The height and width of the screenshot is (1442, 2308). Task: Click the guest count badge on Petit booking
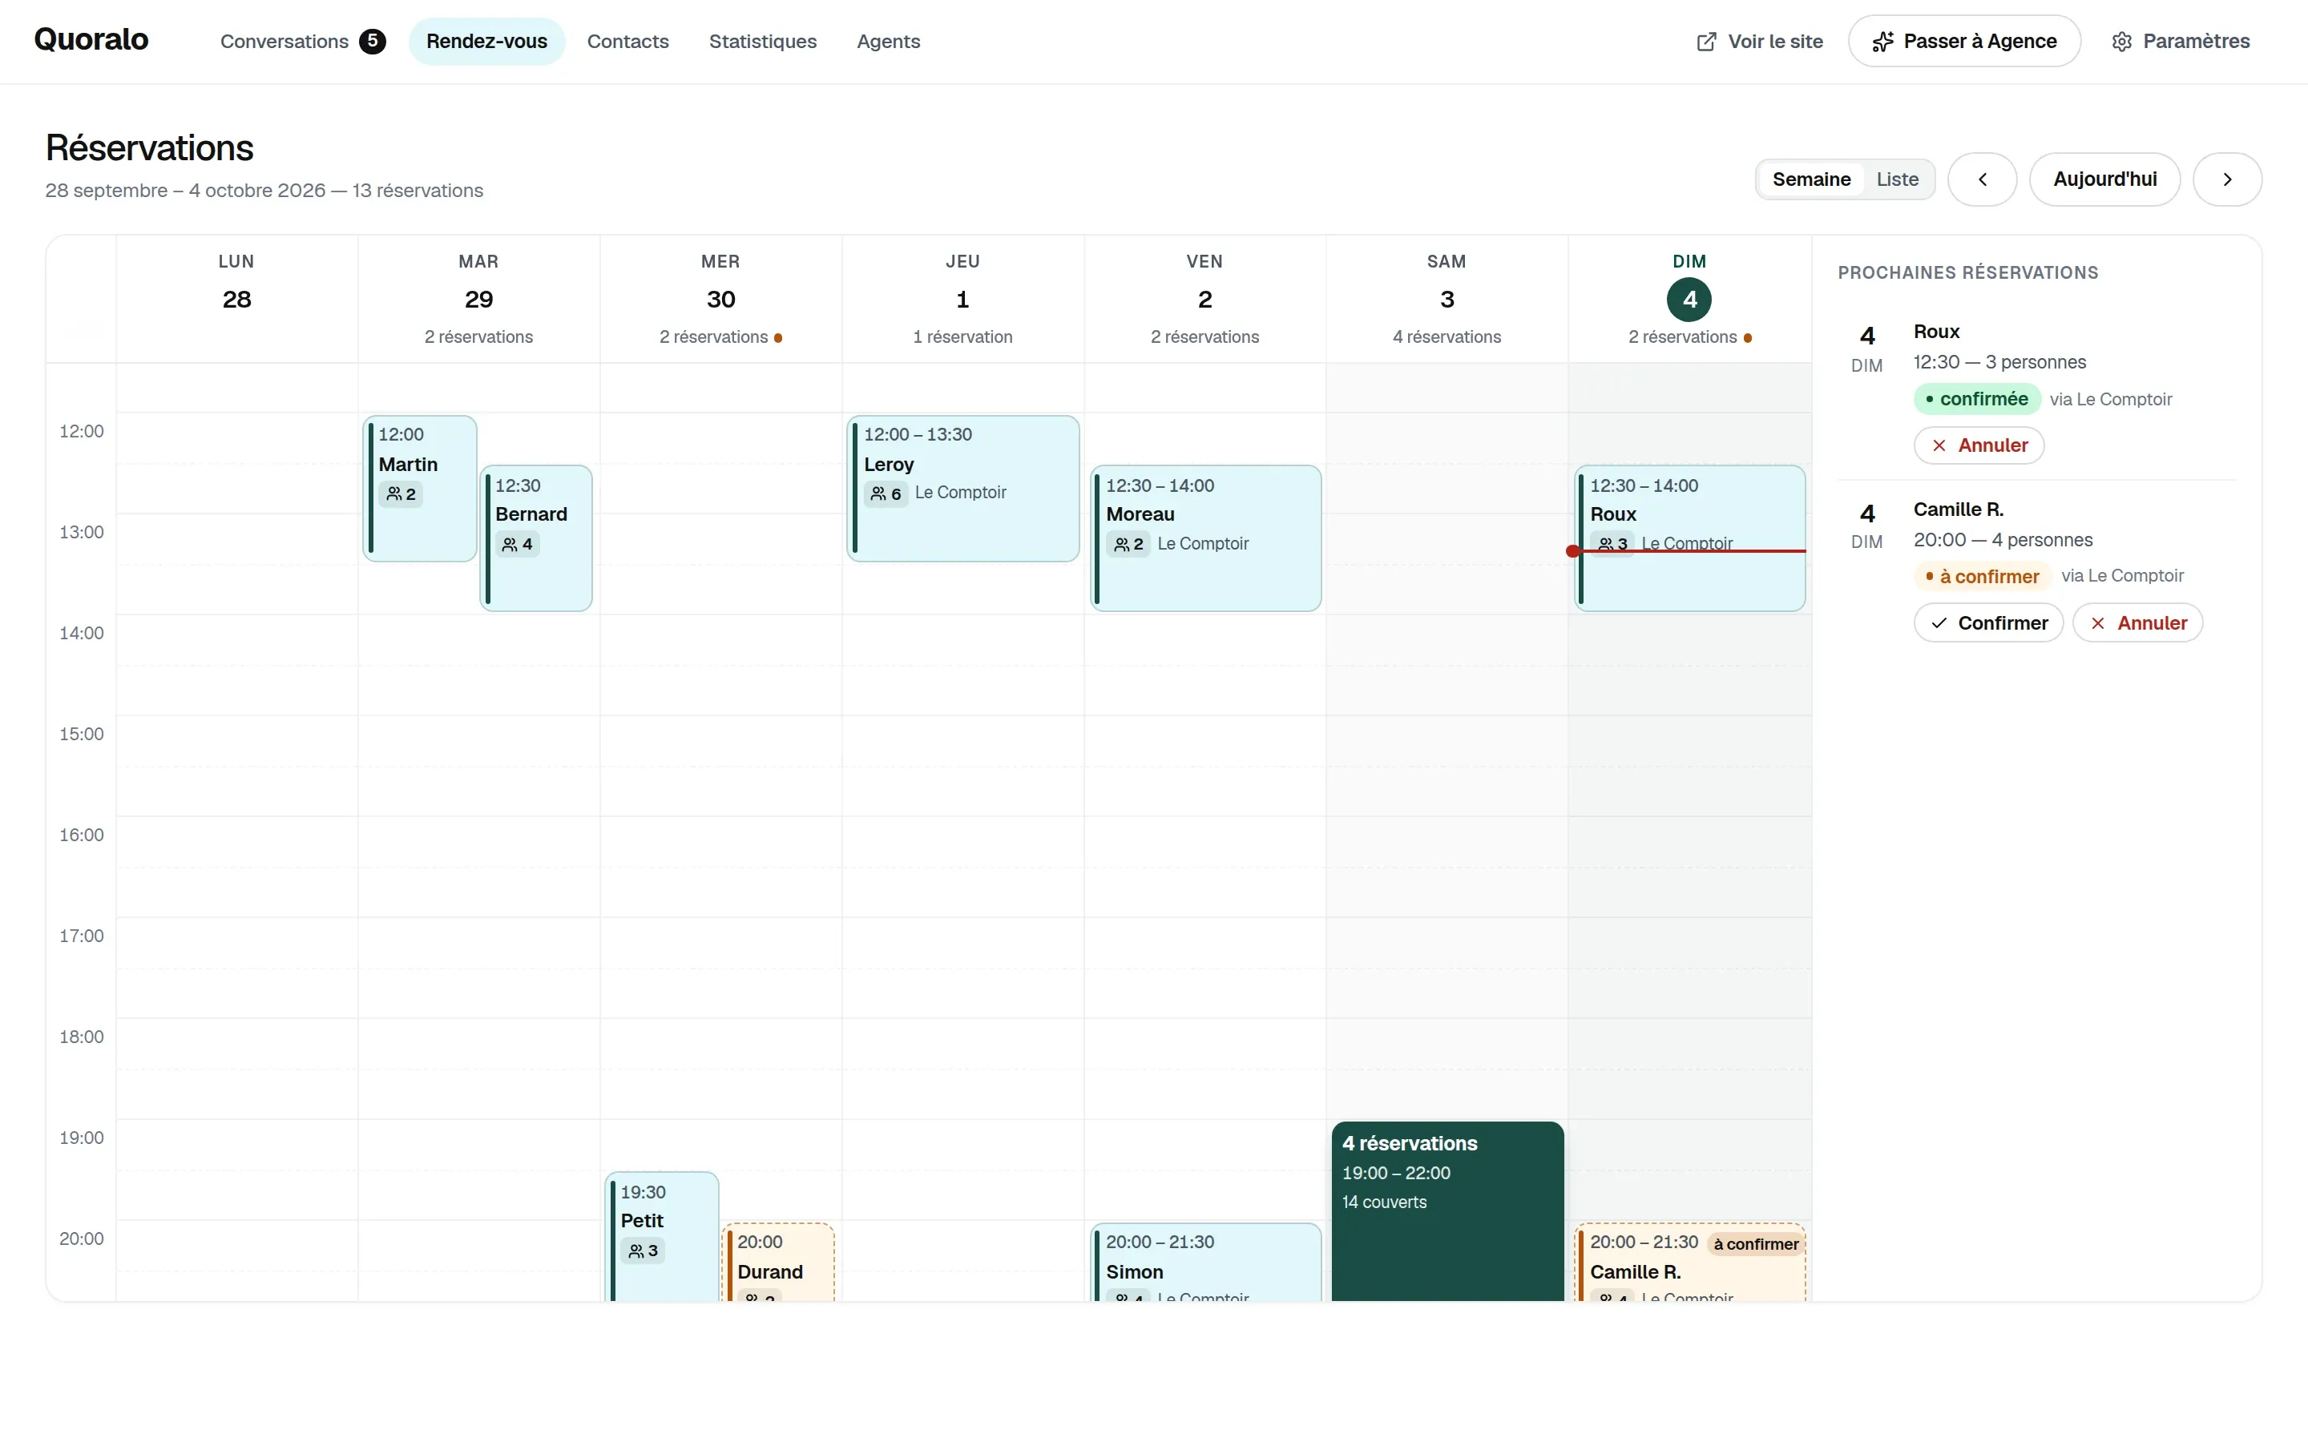pyautogui.click(x=643, y=1251)
